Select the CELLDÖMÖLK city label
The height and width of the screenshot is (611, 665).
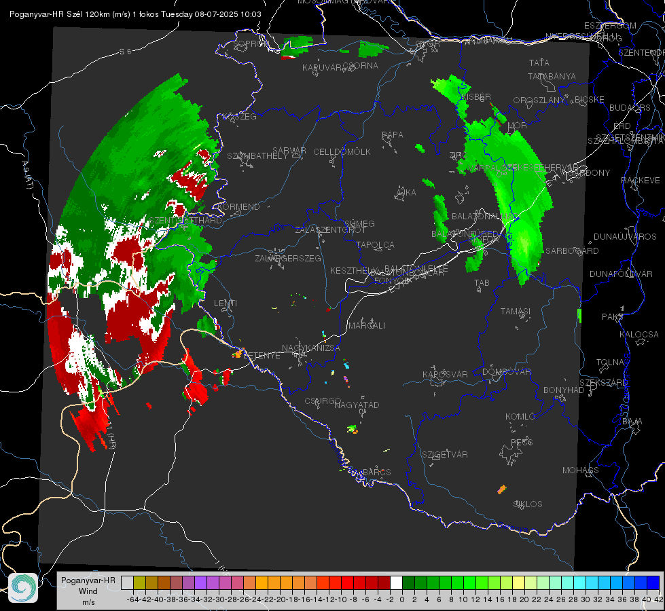click(x=342, y=152)
